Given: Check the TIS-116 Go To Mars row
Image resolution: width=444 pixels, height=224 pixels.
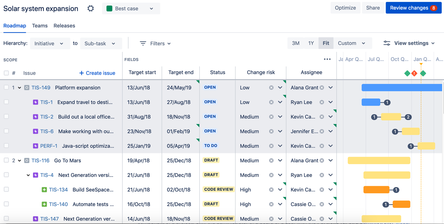Looking at the screenshot, I should 6,161.
